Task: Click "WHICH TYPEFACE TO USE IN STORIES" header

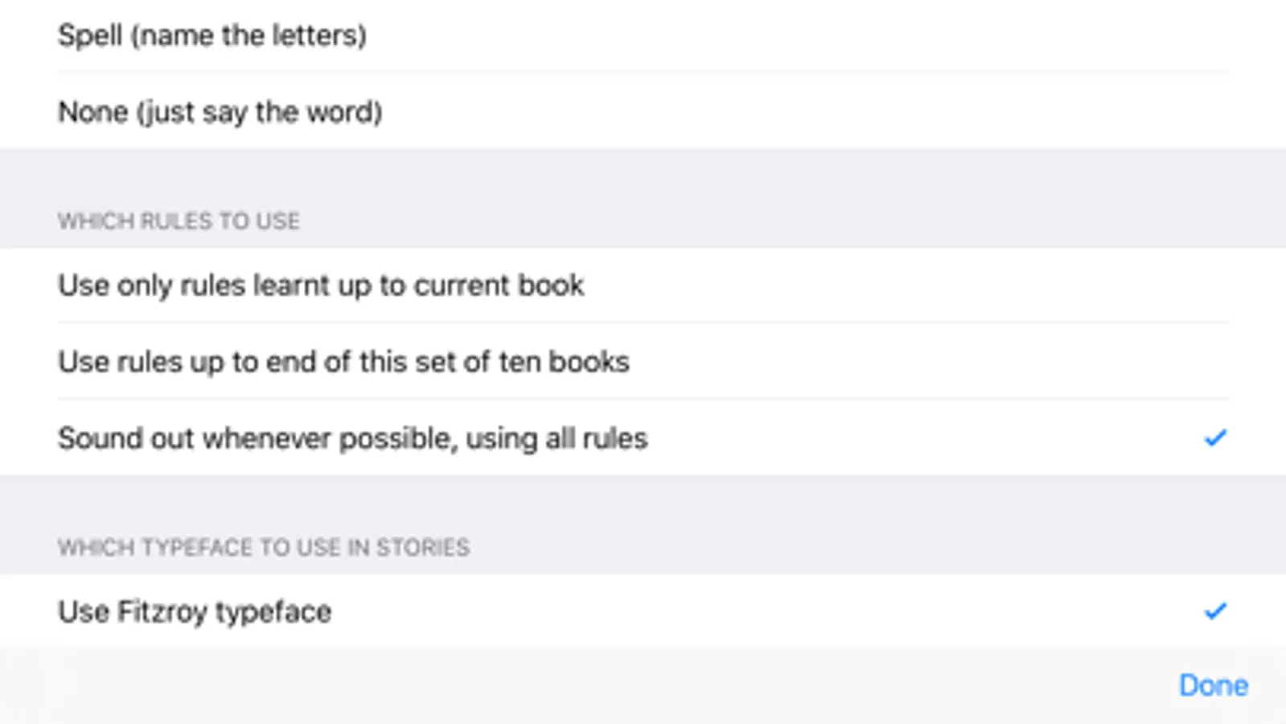Action: point(264,548)
